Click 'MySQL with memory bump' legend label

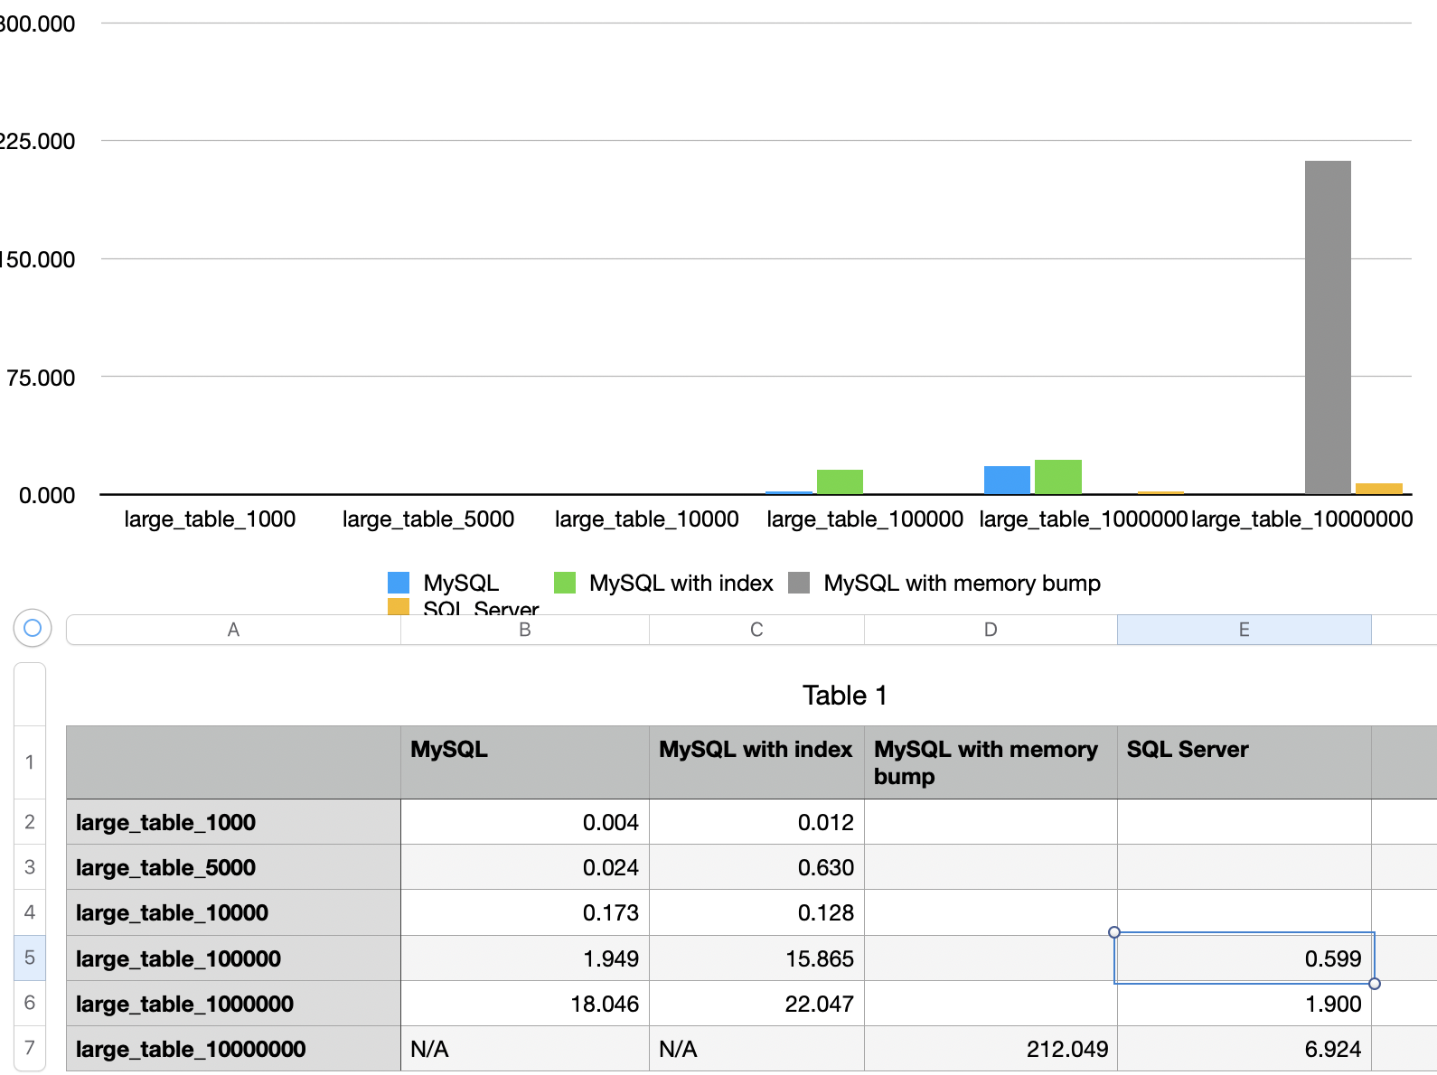[963, 583]
